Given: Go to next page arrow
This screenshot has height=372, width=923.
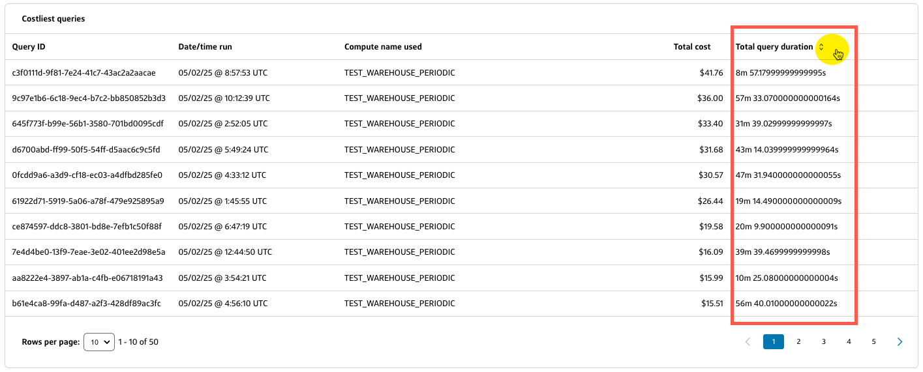Looking at the screenshot, I should (x=900, y=341).
